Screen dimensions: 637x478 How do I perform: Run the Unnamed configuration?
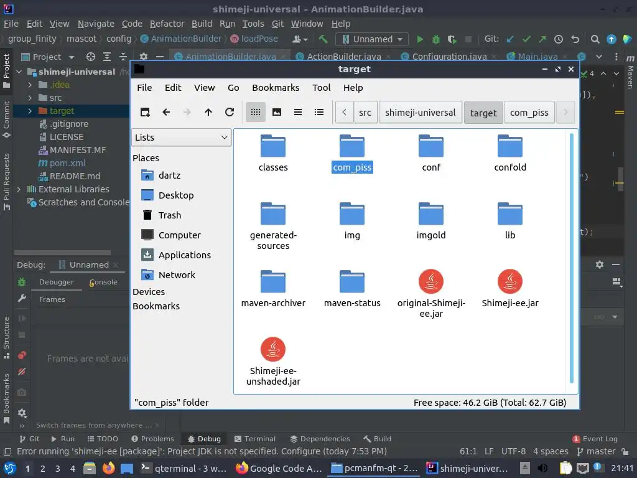[420, 39]
